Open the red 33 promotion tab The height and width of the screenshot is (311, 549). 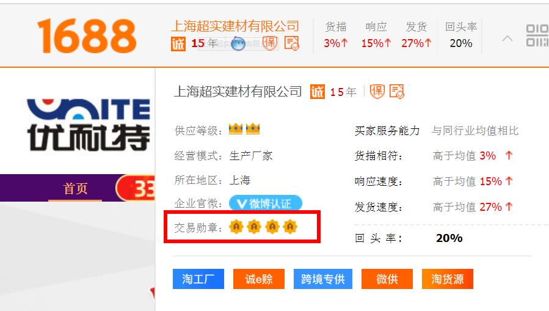tap(136, 188)
